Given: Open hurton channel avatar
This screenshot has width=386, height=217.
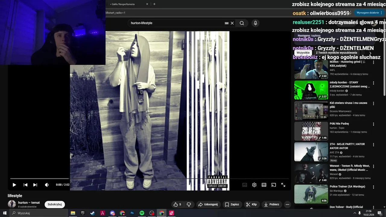Looking at the screenshot, I should [12, 204].
